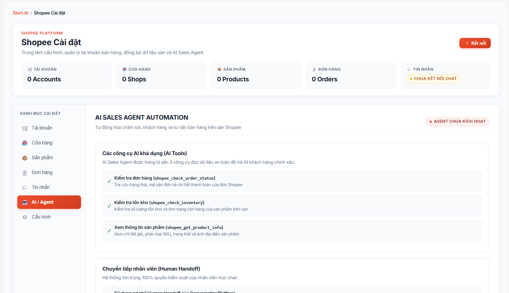This screenshot has height=293, width=509.
Task: Click checkmark next to Xem thông tin sản phẩm
Action: click(109, 231)
